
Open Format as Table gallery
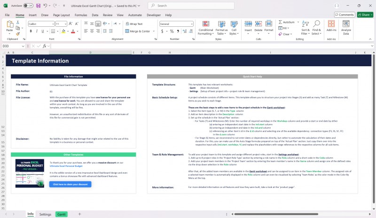[x=221, y=28]
